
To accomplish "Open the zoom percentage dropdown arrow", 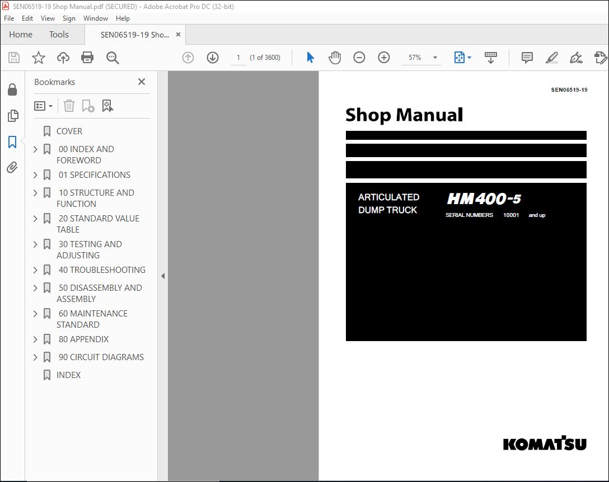I will [435, 58].
